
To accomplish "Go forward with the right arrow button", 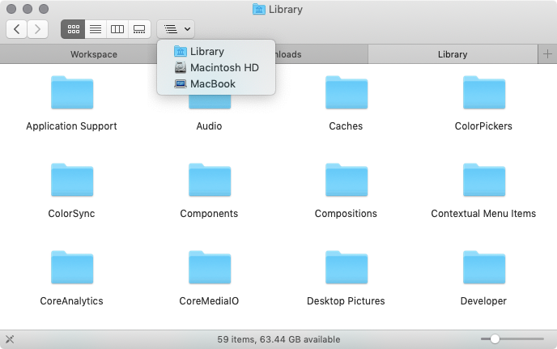I will tap(37, 29).
